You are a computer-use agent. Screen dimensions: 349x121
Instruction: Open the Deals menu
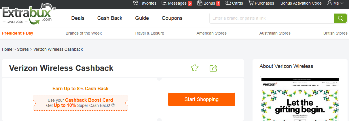[x=78, y=18]
